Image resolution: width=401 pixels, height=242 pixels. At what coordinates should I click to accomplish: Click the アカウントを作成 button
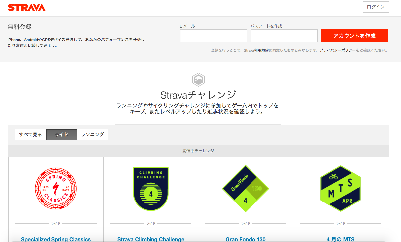354,36
